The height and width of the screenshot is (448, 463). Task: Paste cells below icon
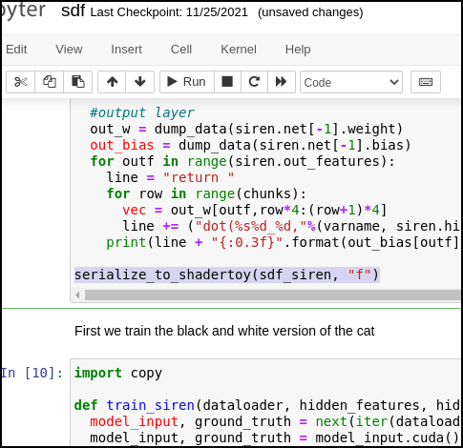point(78,82)
